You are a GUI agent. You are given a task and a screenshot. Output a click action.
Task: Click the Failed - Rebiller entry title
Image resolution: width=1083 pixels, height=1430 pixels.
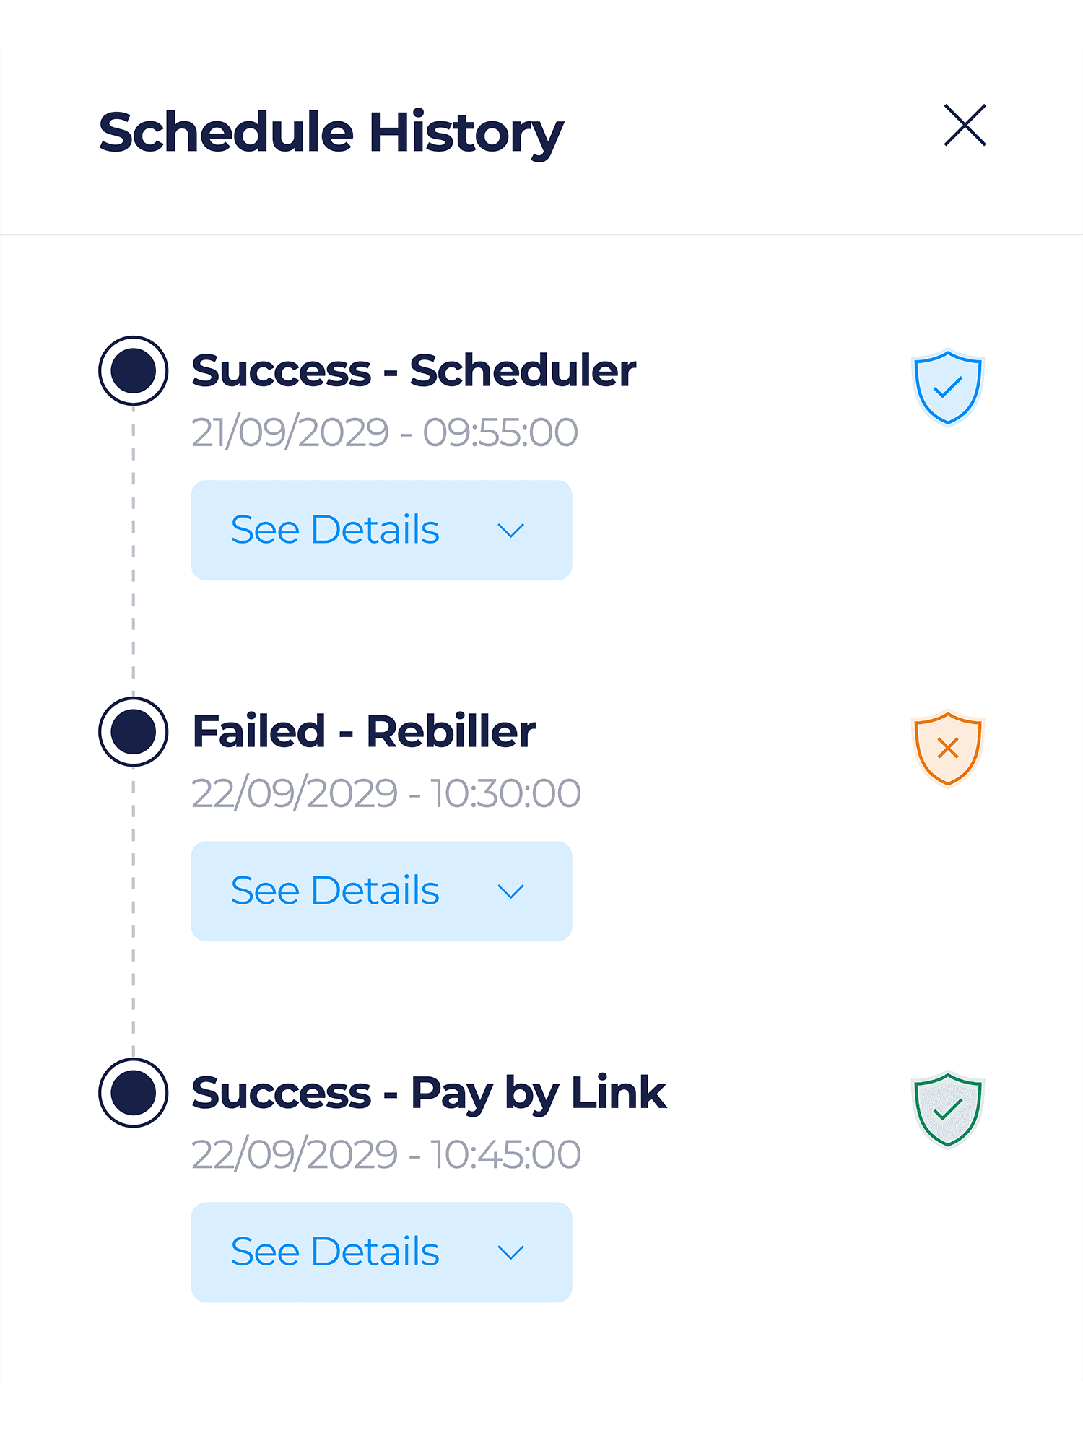pos(364,732)
